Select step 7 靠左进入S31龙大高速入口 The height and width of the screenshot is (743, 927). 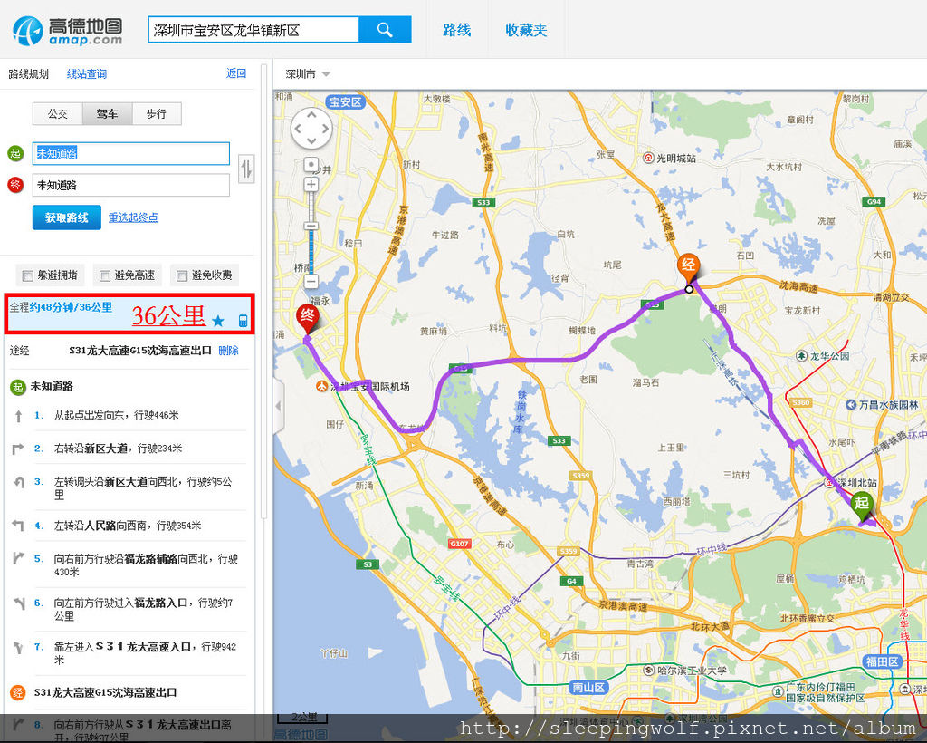[x=129, y=653]
